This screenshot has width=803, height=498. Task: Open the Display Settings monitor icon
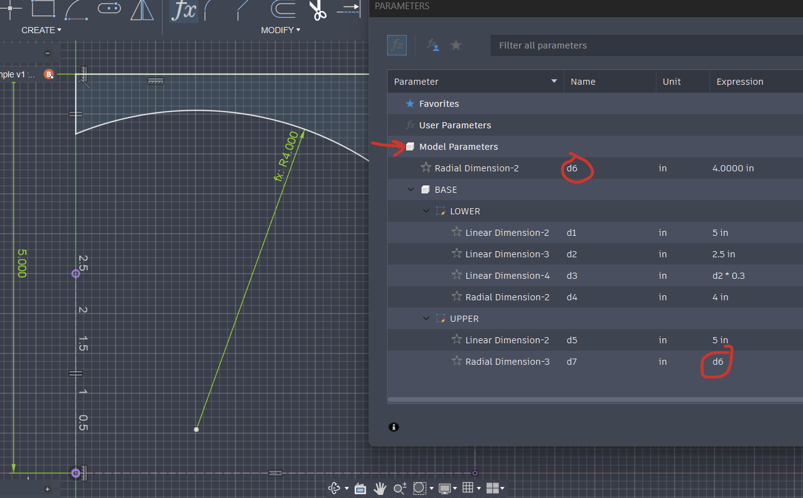pyautogui.click(x=444, y=488)
